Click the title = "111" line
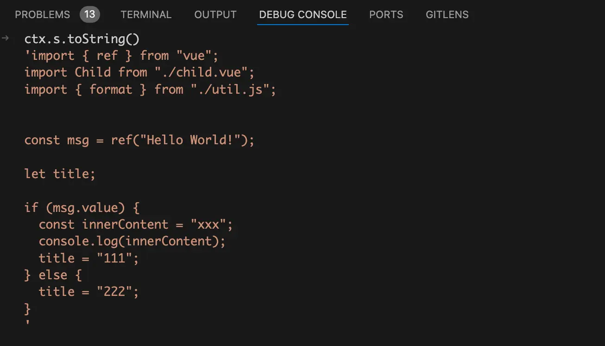 (x=89, y=258)
